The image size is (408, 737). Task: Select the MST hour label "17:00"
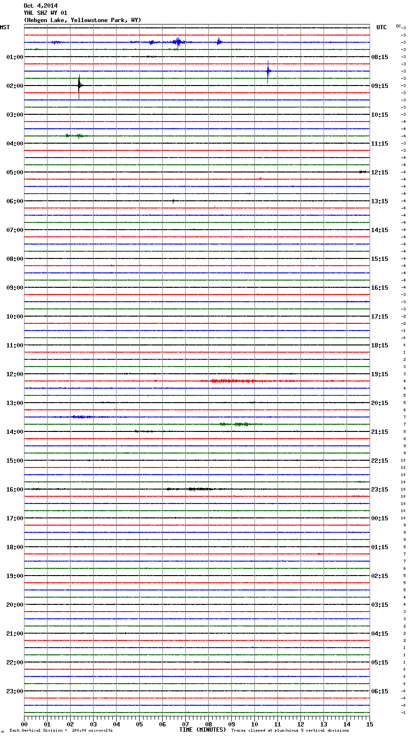(x=15, y=518)
